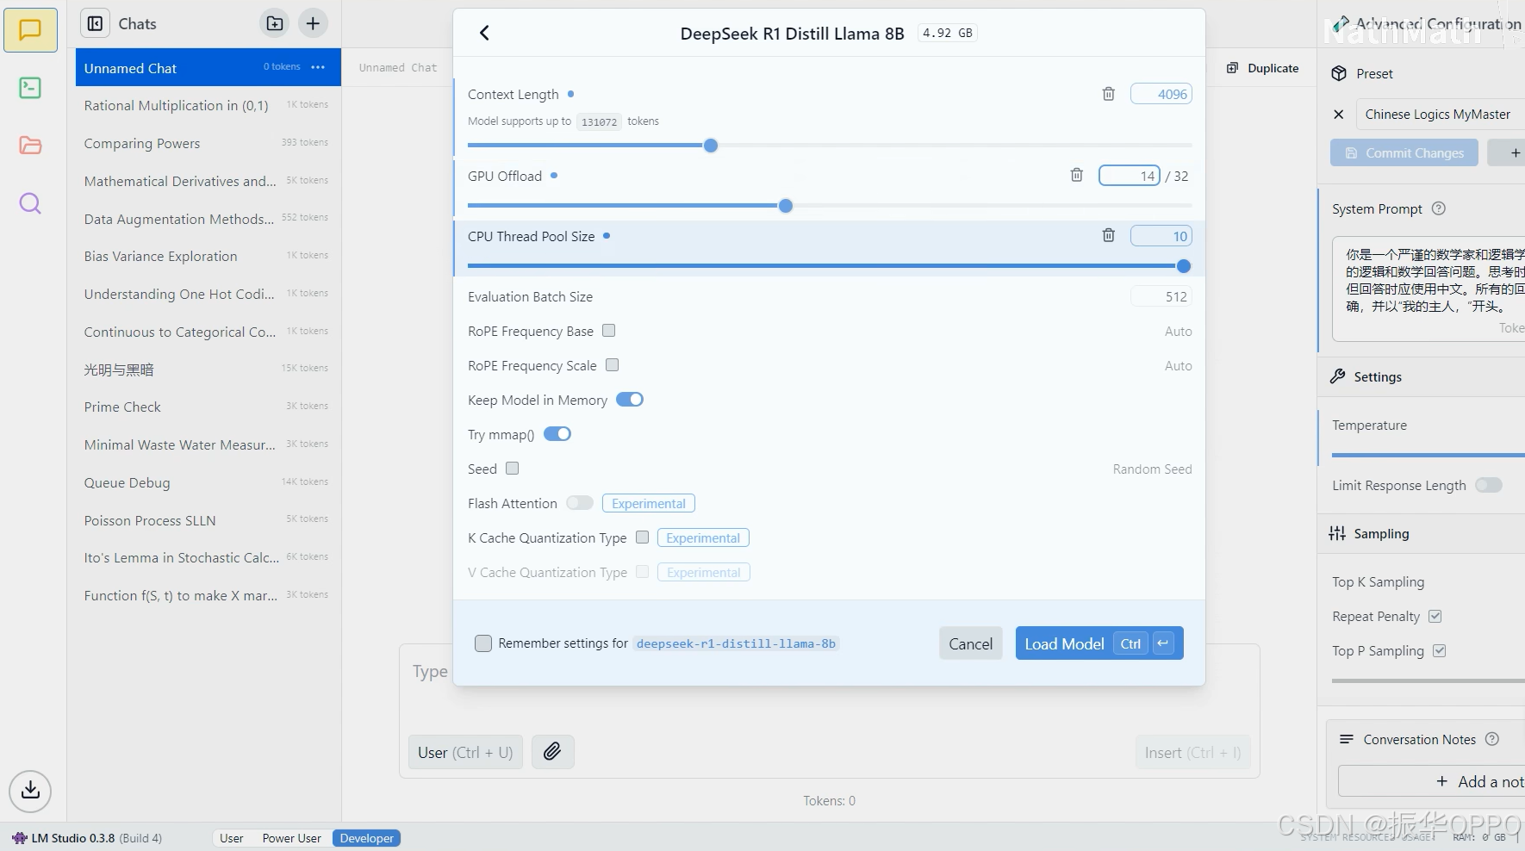Open the Developer terminal icon in sidebar
This screenshot has width=1525, height=851.
pyautogui.click(x=30, y=88)
